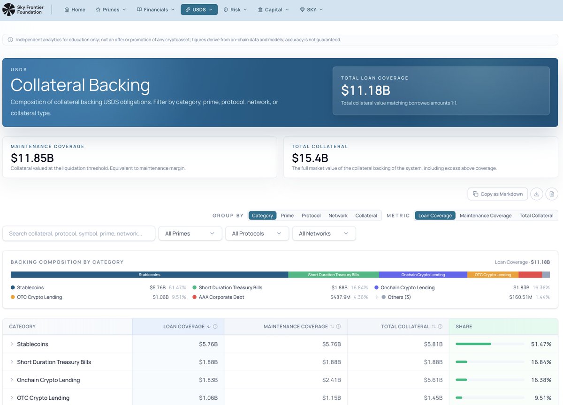563x405 pixels.
Task: Group by Category
Action: click(262, 216)
